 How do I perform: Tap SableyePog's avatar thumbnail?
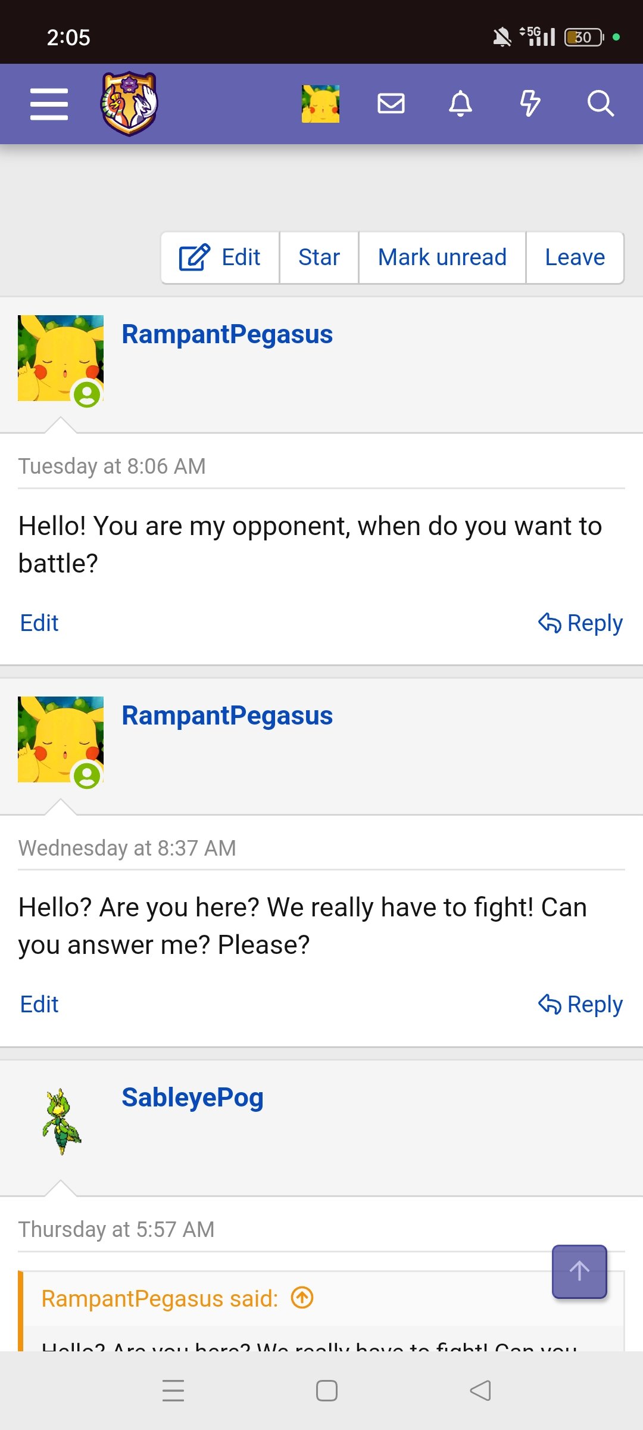click(x=61, y=1121)
